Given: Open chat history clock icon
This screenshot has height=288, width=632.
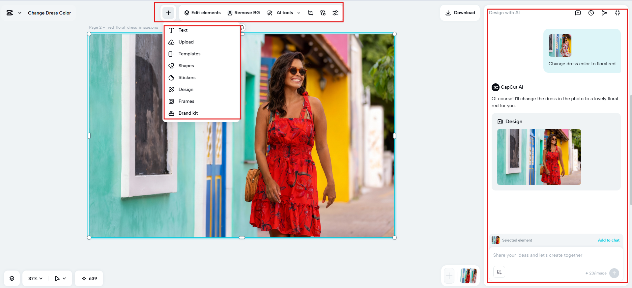Looking at the screenshot, I should [591, 13].
